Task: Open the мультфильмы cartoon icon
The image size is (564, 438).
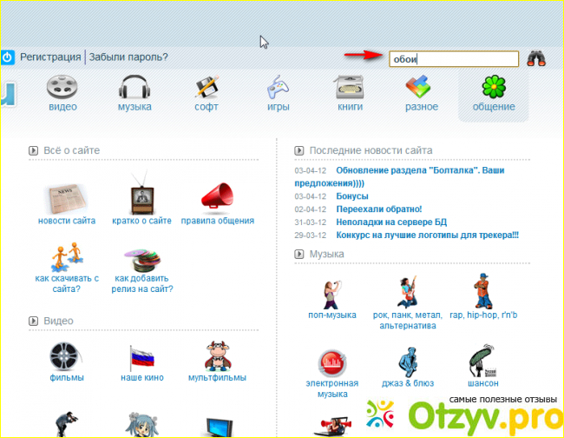Action: pos(216,356)
